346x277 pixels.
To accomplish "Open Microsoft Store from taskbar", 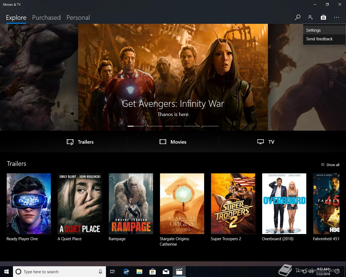I will click(x=153, y=272).
